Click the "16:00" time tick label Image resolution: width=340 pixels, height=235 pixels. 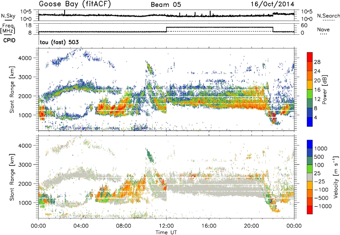(209, 226)
